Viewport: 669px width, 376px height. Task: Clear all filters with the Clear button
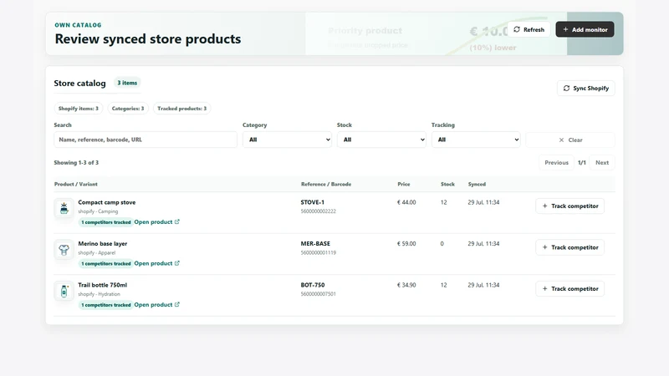[570, 140]
